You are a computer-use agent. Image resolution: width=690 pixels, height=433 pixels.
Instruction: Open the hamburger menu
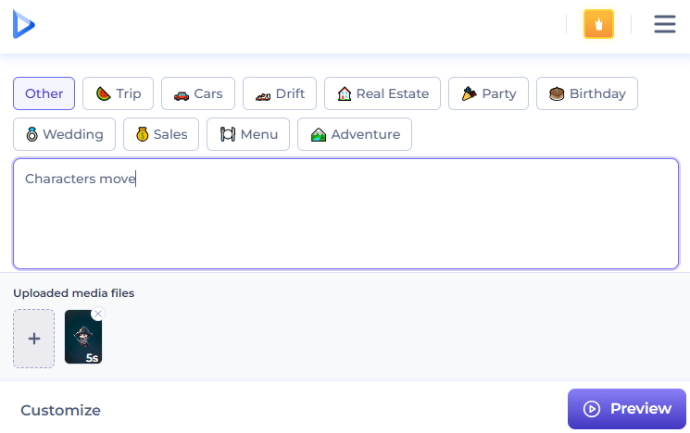point(665,24)
